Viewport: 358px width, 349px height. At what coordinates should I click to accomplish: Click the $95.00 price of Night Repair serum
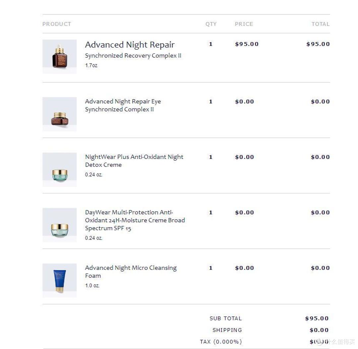247,44
